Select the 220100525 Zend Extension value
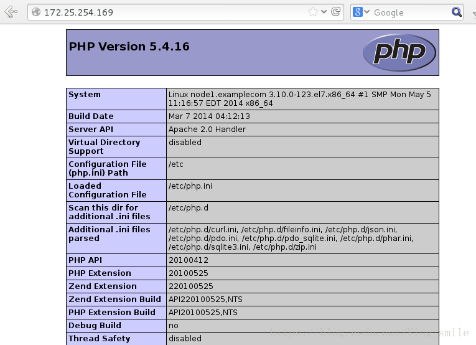This screenshot has height=345, width=476. 190,286
